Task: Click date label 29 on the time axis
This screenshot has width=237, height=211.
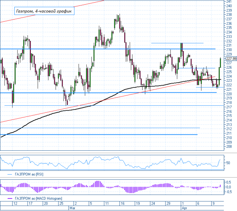Action: click(168, 204)
